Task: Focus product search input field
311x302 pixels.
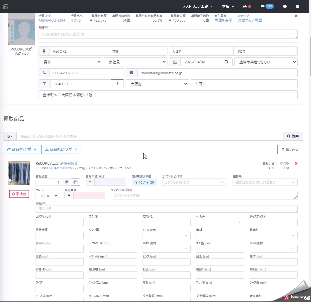Action: click(x=150, y=136)
